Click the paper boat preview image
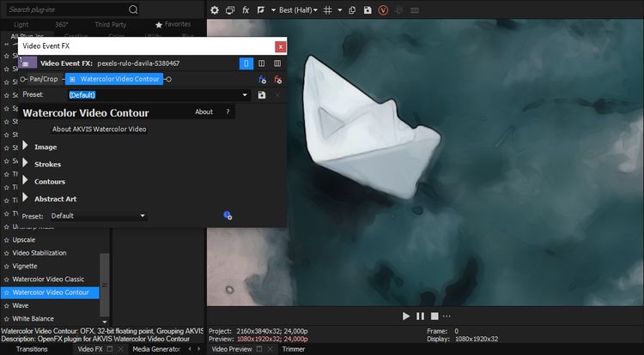Image resolution: width=644 pixels, height=355 pixels. point(372,128)
